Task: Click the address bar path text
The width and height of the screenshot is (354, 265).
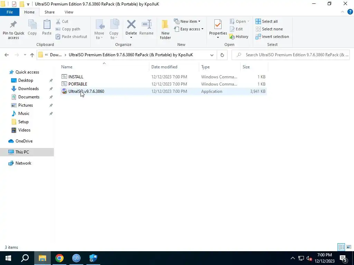Action: (131, 55)
